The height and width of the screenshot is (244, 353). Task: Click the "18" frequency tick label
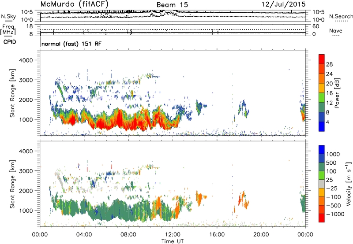click(30, 26)
